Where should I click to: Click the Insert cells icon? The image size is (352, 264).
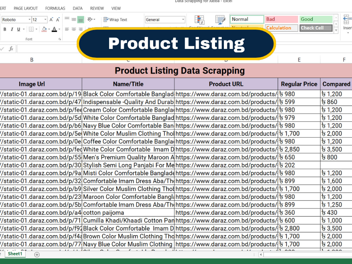tap(347, 19)
